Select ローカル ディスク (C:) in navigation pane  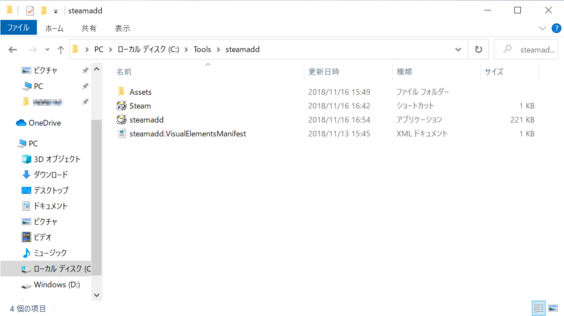[x=46, y=269]
